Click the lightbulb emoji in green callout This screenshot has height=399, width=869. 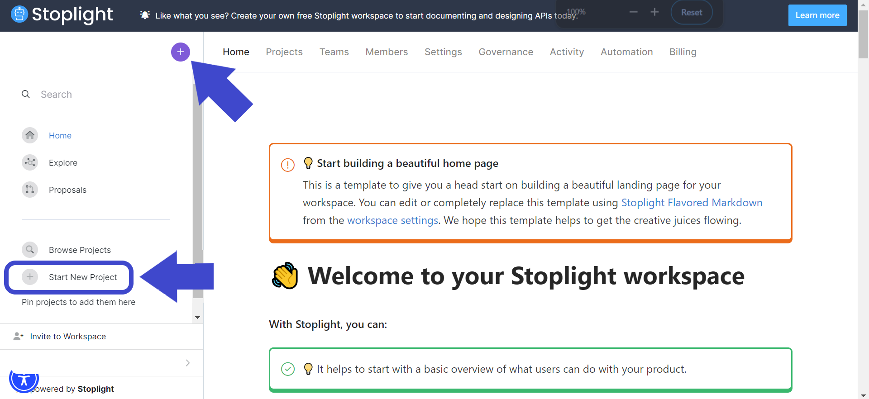pos(308,369)
